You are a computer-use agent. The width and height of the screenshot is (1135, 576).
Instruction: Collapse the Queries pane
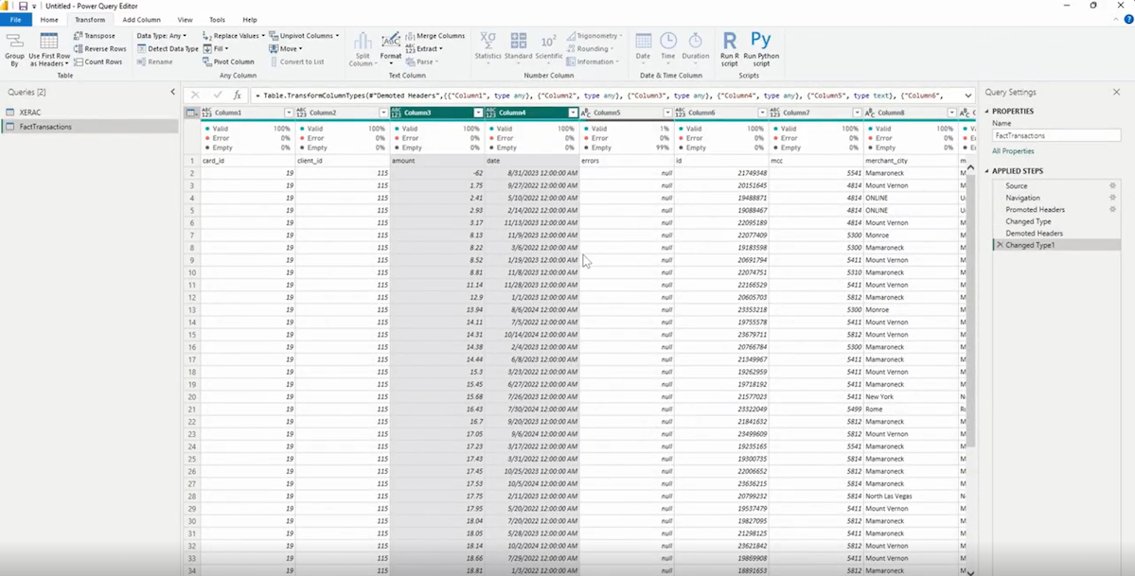click(173, 92)
